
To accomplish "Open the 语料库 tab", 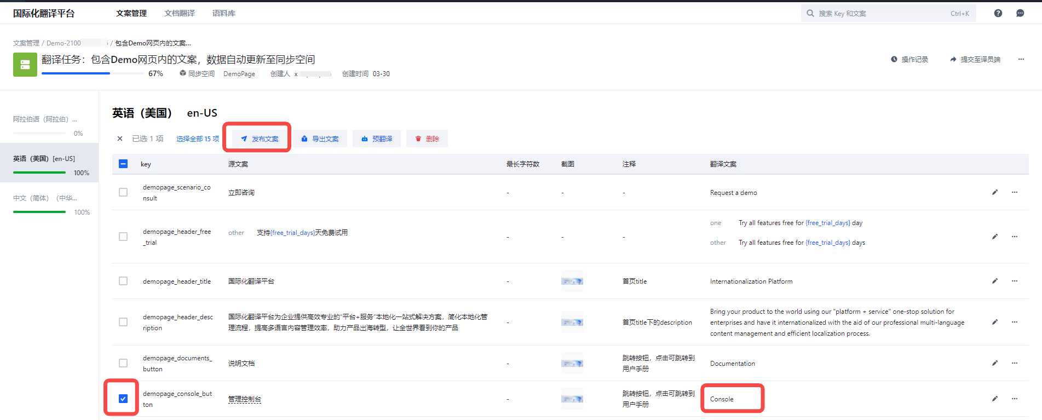I will [x=223, y=13].
